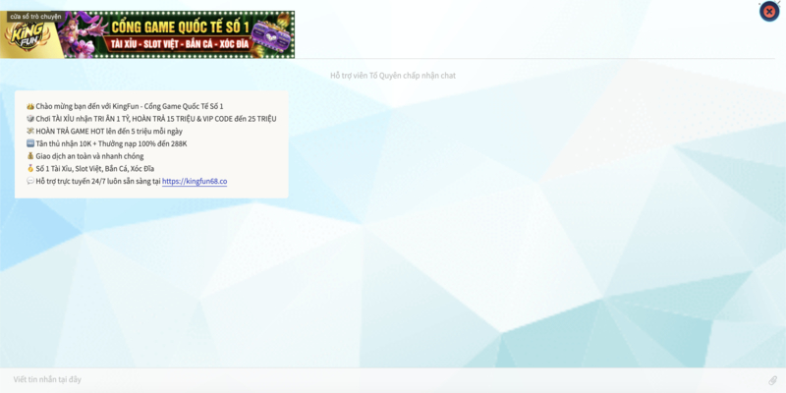Click the 'Số 1 Tài Xỉu, Slot Việt' line
786x393 pixels.
click(x=90, y=168)
